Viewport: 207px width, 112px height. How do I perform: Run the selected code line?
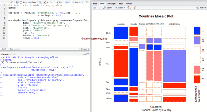point(59,2)
